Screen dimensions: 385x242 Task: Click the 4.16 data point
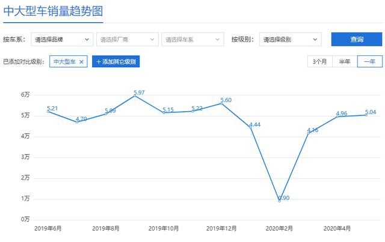[x=308, y=133]
